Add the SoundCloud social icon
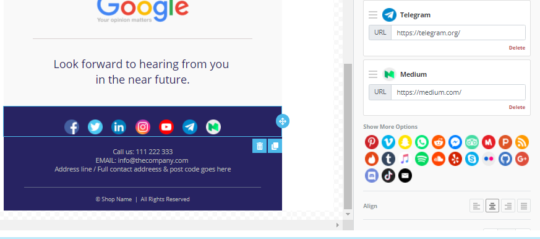 pyautogui.click(x=439, y=159)
